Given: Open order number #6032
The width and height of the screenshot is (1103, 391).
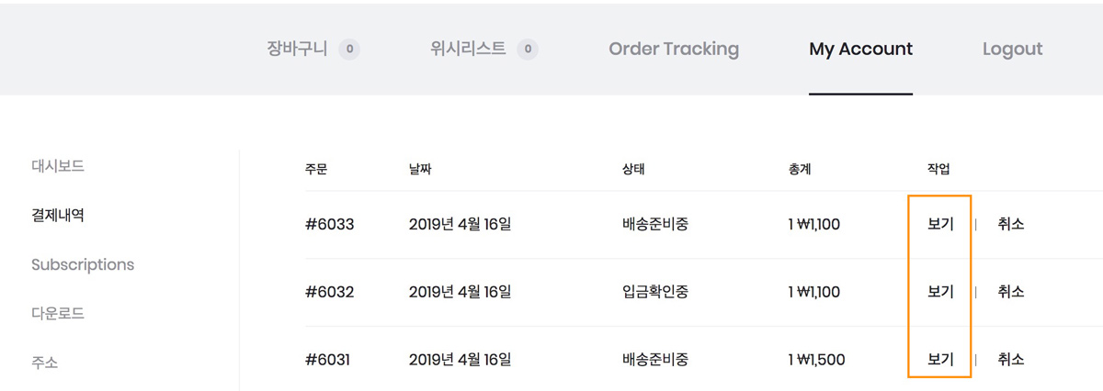Looking at the screenshot, I should pos(329,292).
